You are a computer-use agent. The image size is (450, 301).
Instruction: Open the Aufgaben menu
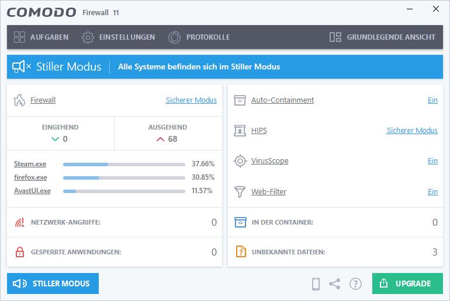[41, 37]
